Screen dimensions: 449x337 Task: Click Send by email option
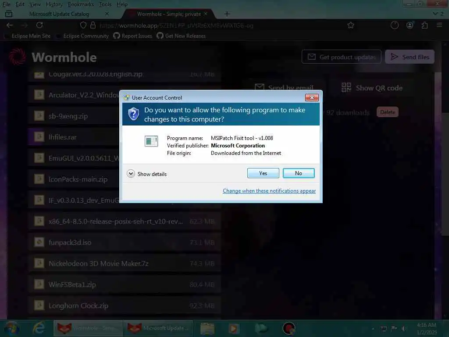tap(284, 87)
